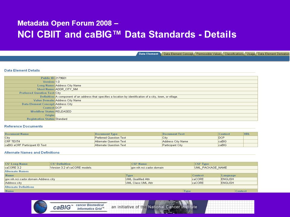This screenshot has height=217, width=290.
Task: Select the Data Element tab
Action: pos(149,54)
